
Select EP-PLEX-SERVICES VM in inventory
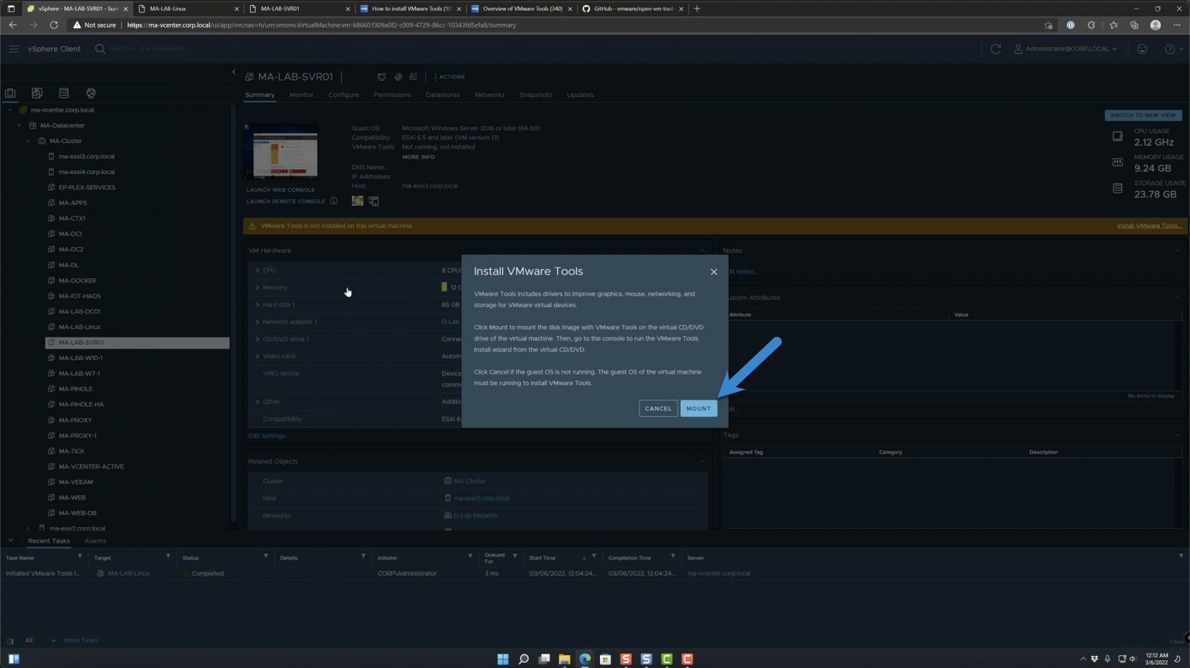pyautogui.click(x=86, y=188)
